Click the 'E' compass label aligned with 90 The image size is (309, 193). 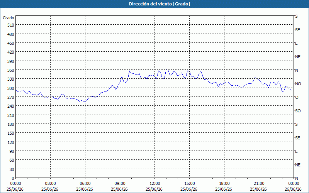[296, 151]
